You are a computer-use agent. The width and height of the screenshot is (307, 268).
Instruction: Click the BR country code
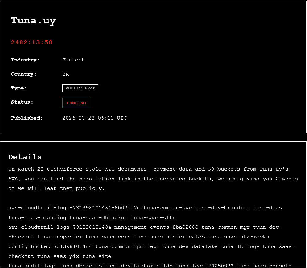coord(66,74)
